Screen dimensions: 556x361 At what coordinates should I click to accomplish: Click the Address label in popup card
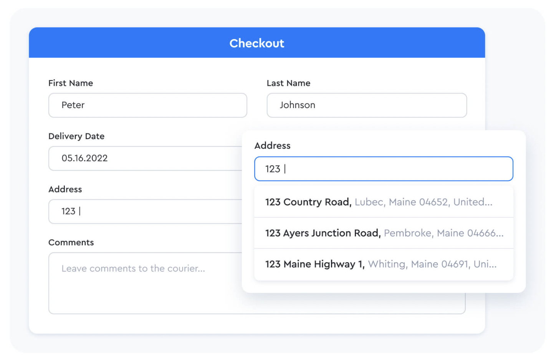[x=272, y=146]
